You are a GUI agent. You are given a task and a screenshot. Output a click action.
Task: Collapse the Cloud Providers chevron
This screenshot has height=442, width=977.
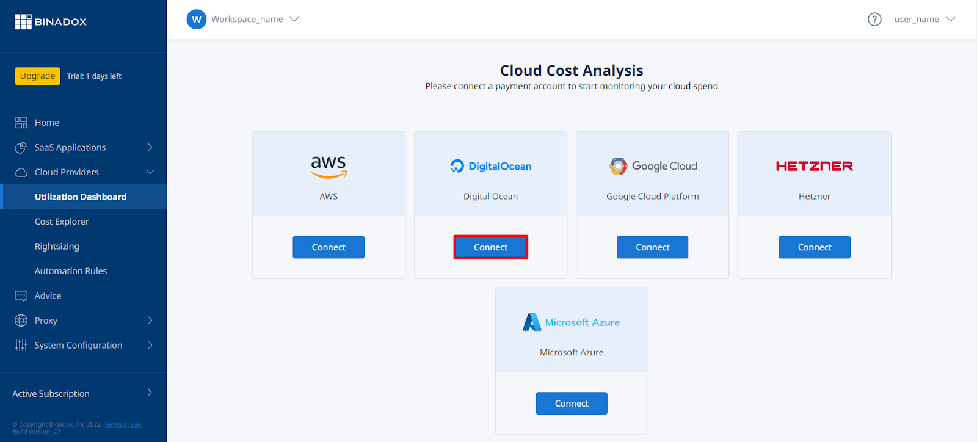pos(150,172)
